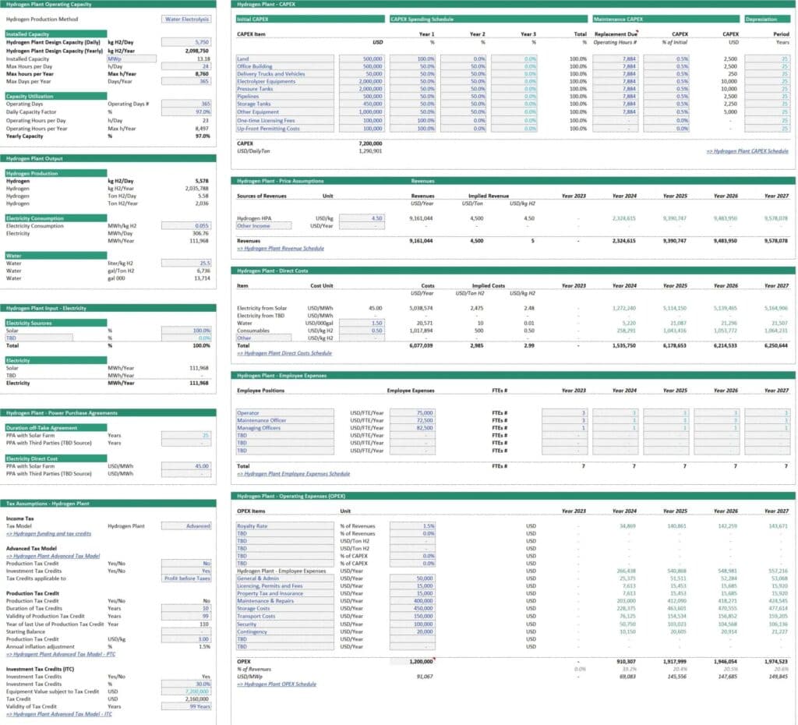Select the Tax Assumptions - Hydrogen Plant header
Screen dimensions: 798x725
[x=108, y=504]
